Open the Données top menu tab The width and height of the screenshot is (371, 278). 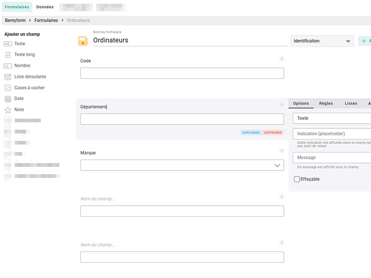coord(45,7)
